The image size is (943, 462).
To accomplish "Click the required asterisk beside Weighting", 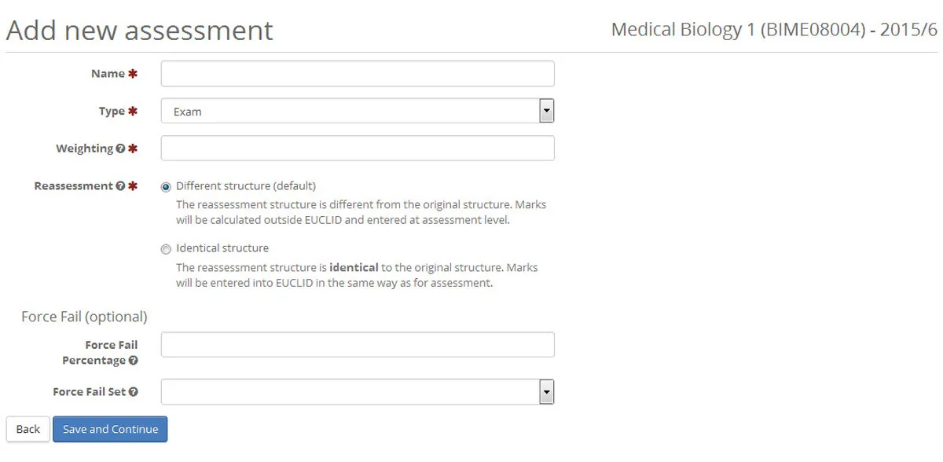I will pyautogui.click(x=130, y=148).
